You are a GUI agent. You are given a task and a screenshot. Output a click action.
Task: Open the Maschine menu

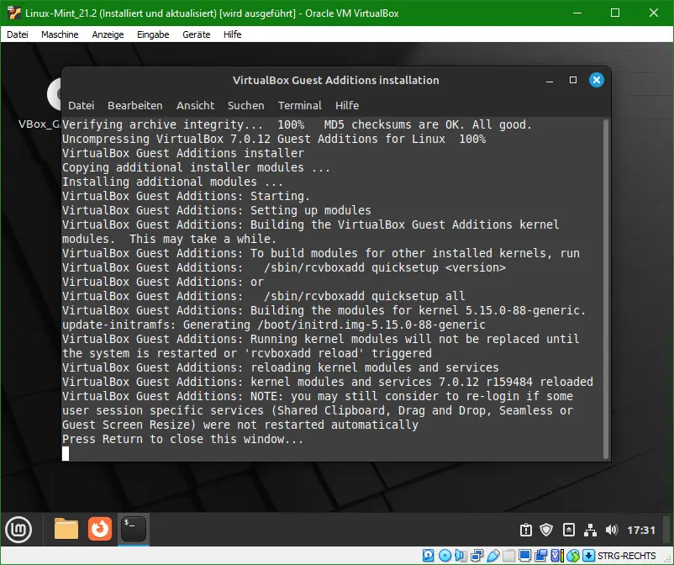pos(60,34)
